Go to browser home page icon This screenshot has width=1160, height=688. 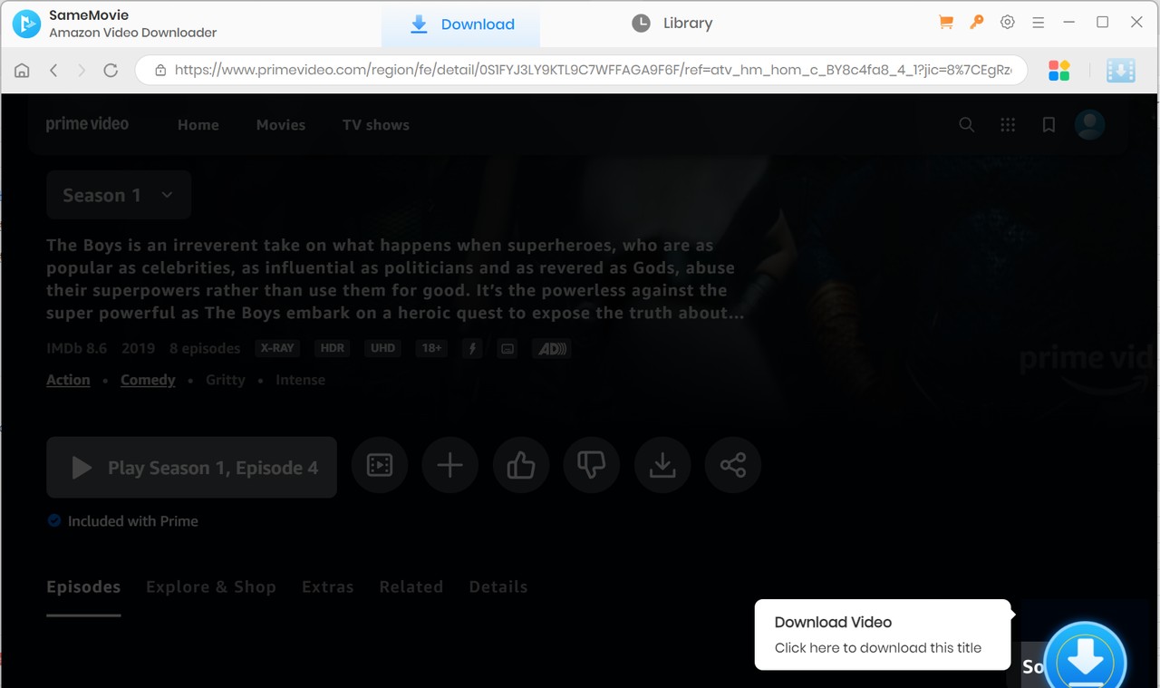point(22,71)
